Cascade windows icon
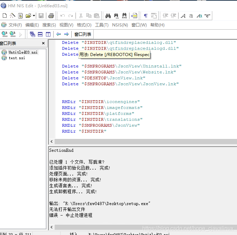Screen dimensions: 237x235 coord(32,34)
